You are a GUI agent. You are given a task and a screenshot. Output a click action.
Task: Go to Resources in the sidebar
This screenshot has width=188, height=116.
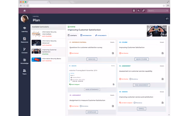[x=25, y=40]
